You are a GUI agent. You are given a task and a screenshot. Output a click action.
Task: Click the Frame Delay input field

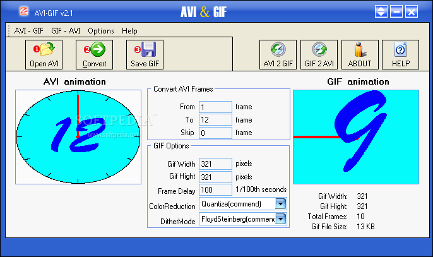215,190
